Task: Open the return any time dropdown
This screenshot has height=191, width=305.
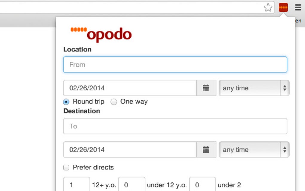Action: (253, 149)
